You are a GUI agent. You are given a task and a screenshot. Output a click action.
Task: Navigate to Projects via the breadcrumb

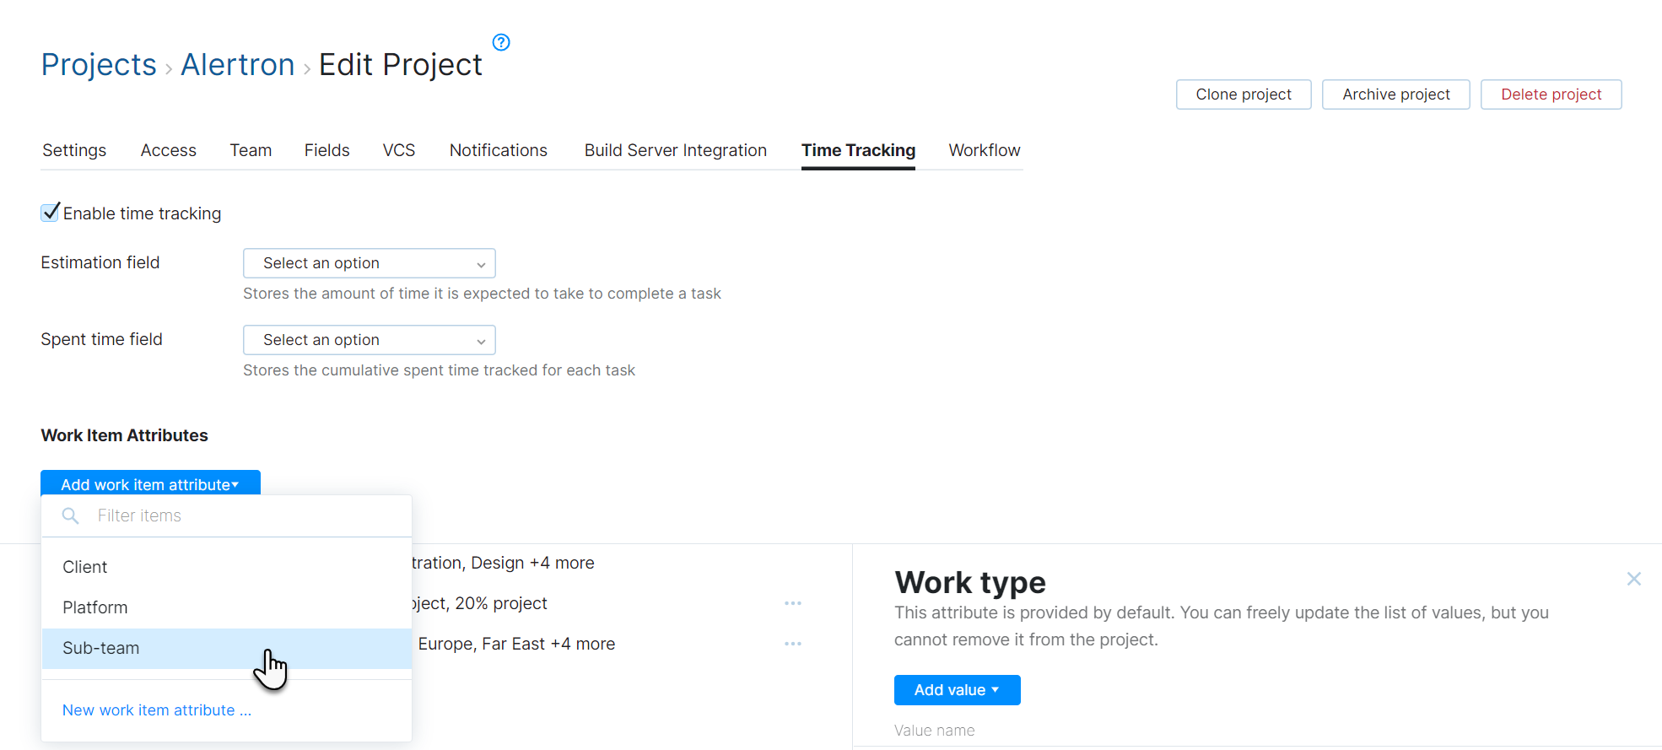pos(99,64)
